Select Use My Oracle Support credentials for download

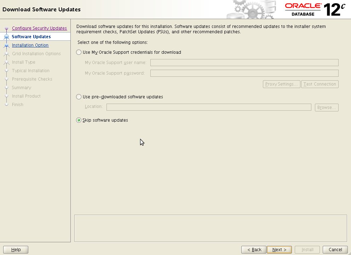[x=79, y=52]
